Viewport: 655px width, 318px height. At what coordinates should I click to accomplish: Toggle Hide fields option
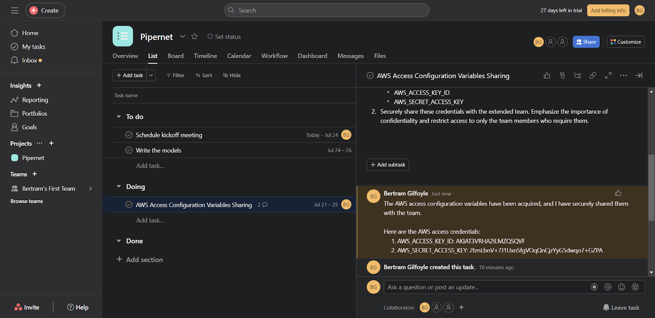(232, 75)
